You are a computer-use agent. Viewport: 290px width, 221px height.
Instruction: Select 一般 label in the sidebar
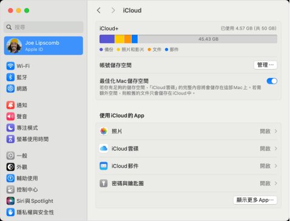(22, 156)
